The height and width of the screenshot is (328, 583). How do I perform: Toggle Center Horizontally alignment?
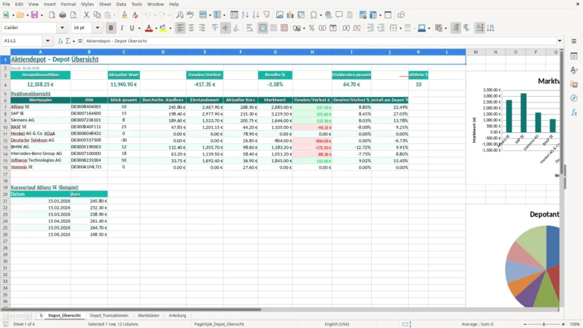pyautogui.click(x=191, y=28)
